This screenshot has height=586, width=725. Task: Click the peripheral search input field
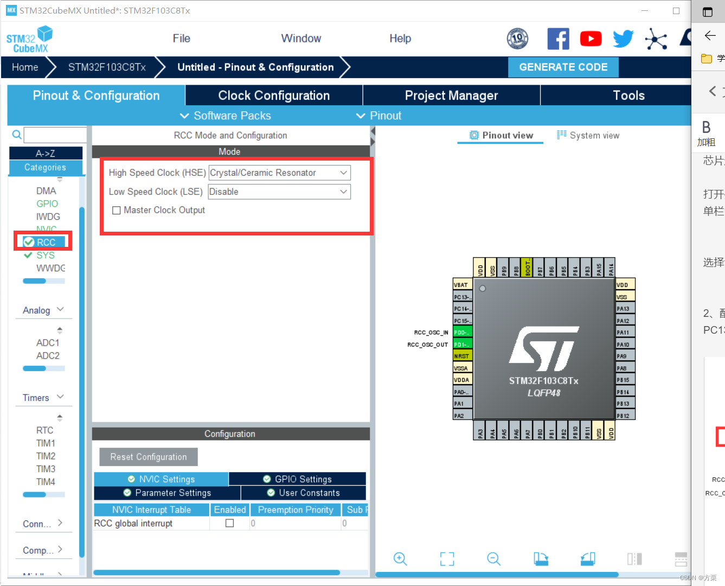click(55, 135)
